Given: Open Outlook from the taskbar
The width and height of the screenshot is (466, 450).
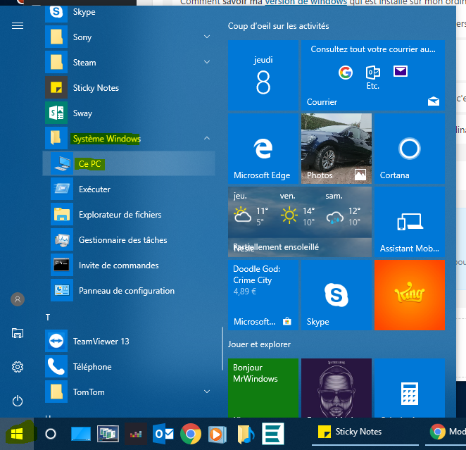Looking at the screenshot, I should click(x=163, y=435).
